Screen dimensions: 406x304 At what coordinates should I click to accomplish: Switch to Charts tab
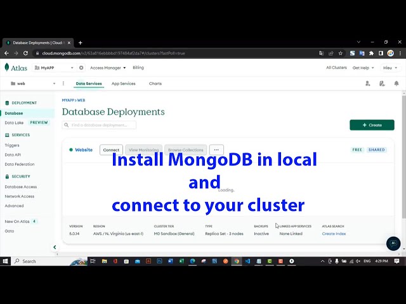click(155, 84)
